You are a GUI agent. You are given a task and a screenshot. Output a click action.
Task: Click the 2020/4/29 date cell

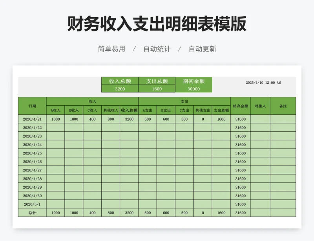32,187
